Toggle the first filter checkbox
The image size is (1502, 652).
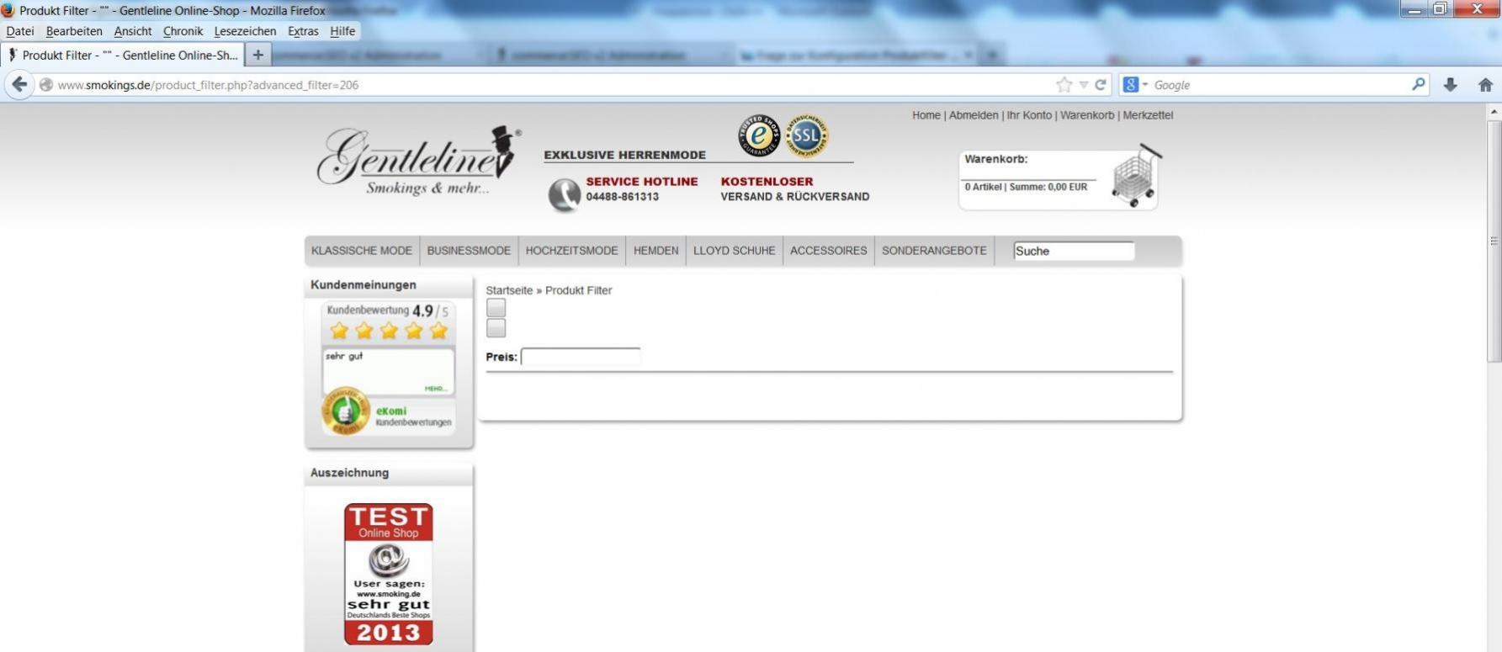pos(496,308)
